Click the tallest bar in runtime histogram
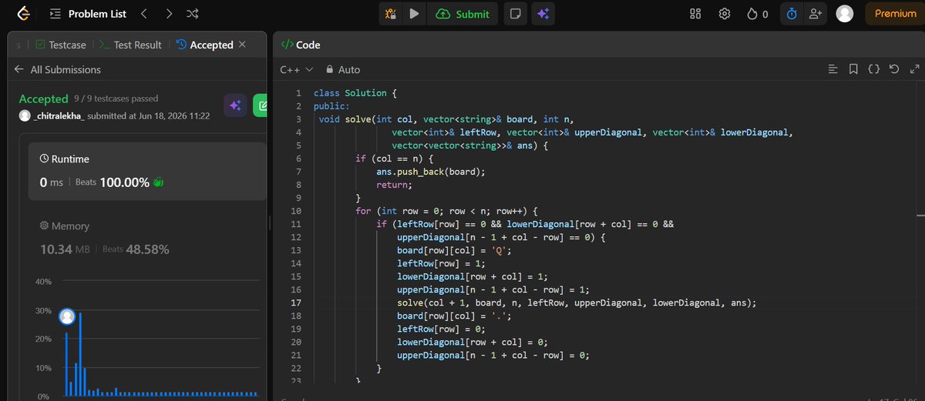This screenshot has height=401, width=925. pos(80,354)
